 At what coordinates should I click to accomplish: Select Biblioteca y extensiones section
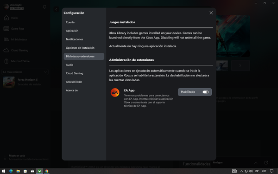point(84,56)
